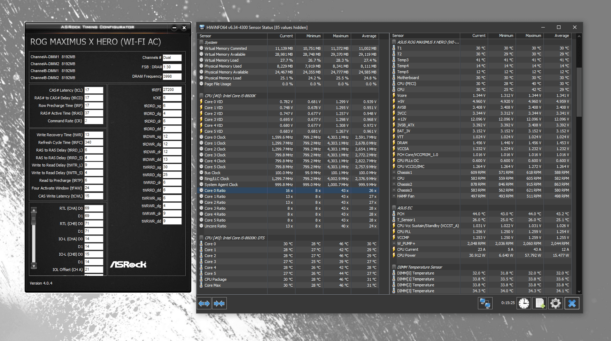Select the Motherboard temperature row
Screen dimensions: 611x341
point(481,78)
